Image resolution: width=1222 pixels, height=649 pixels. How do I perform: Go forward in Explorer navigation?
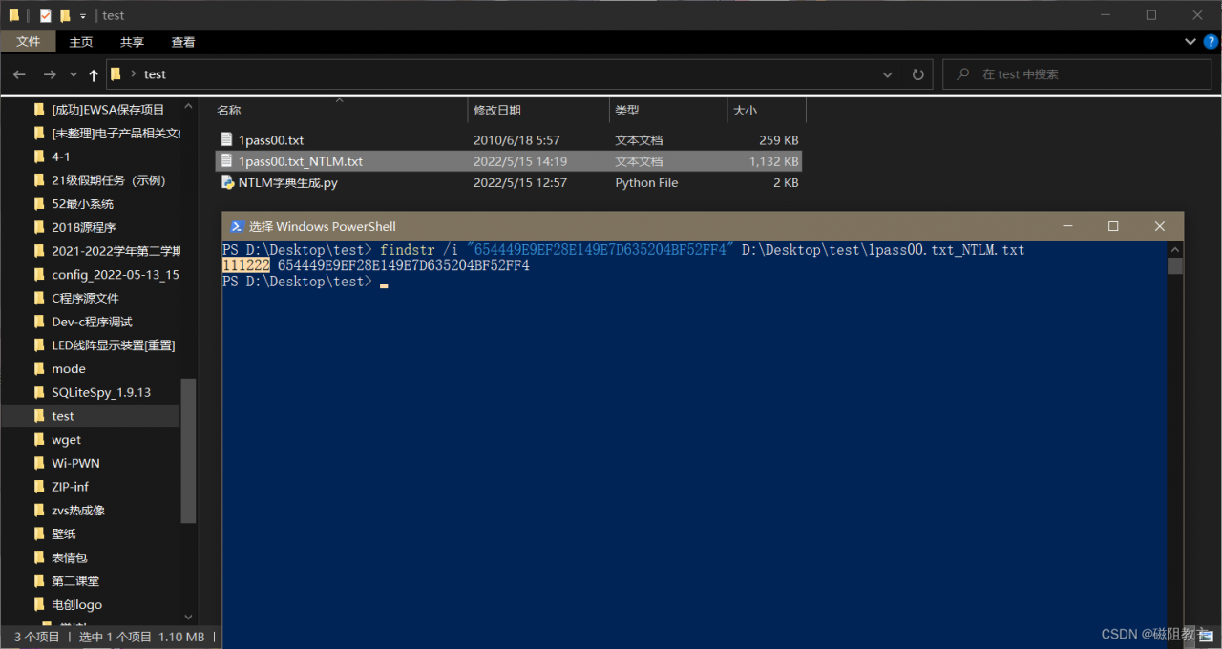point(50,74)
